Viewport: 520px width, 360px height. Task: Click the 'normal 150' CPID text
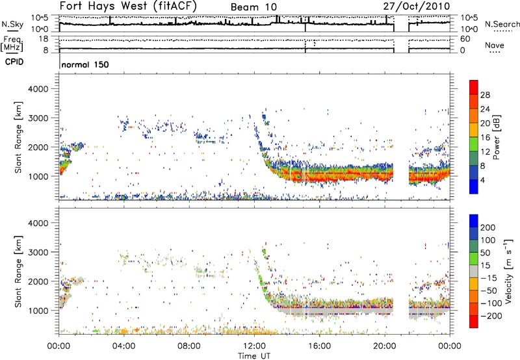85,64
